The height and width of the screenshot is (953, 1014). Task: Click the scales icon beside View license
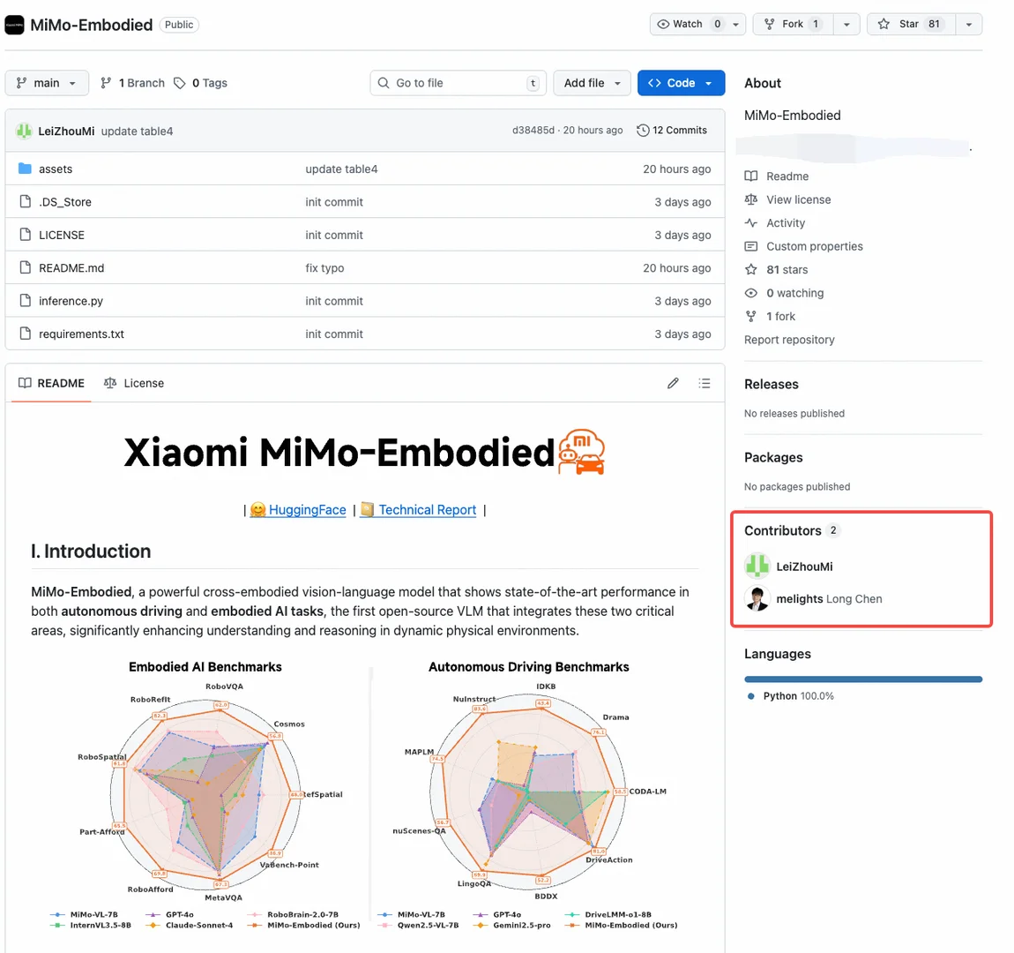tap(750, 199)
